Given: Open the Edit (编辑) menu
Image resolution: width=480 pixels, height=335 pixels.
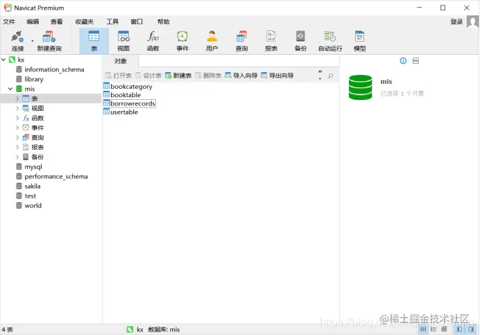Looking at the screenshot, I should (33, 22).
